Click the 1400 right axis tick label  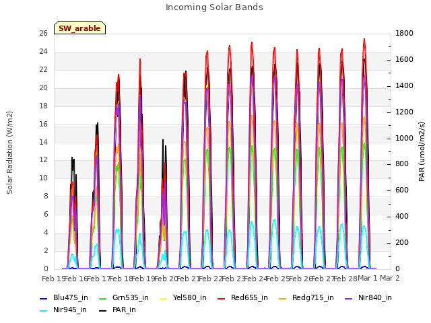click(404, 85)
